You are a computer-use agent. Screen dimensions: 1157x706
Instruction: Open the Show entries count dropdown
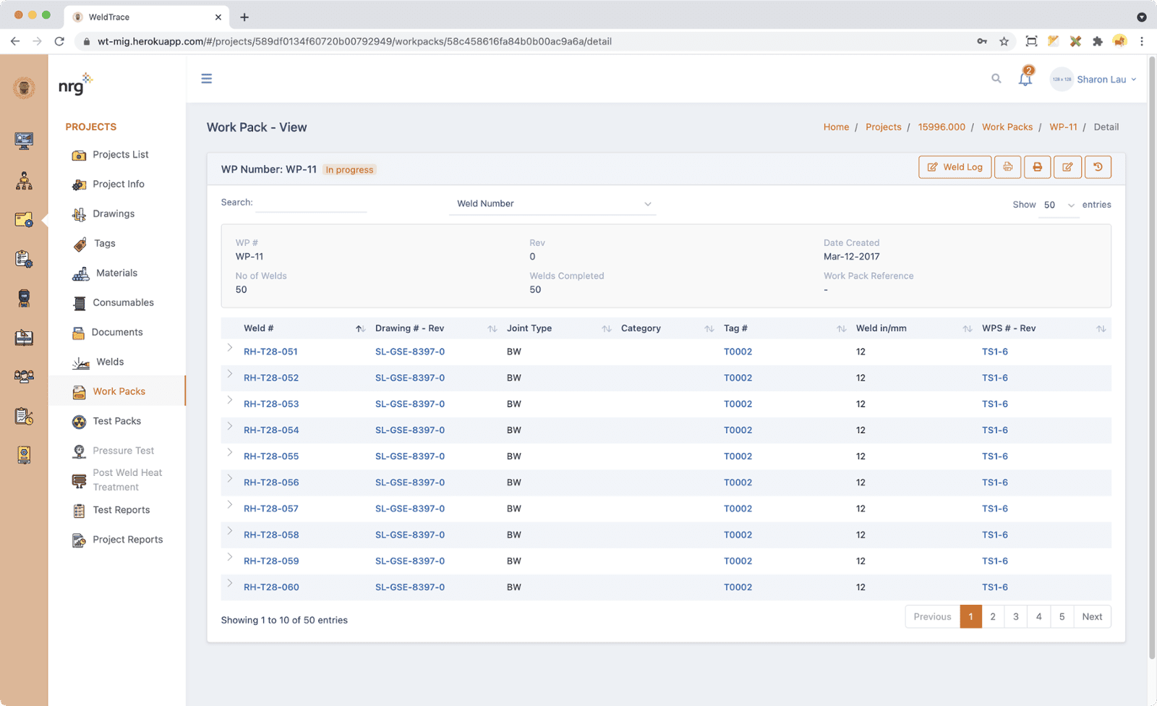(x=1059, y=205)
